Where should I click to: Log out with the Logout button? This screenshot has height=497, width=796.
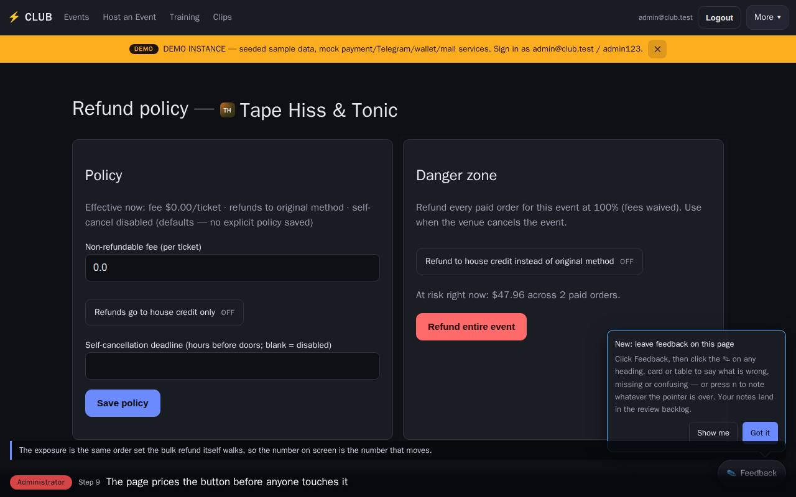click(719, 17)
